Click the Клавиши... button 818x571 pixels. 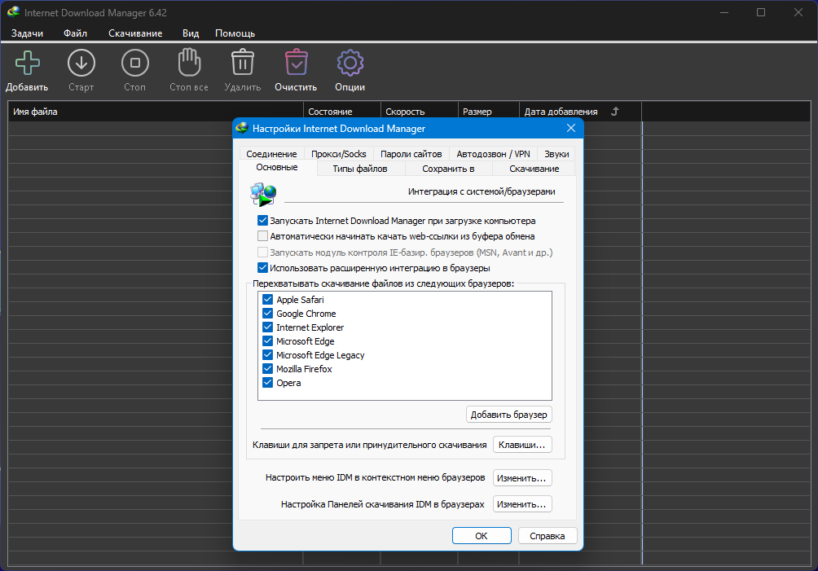coord(522,445)
